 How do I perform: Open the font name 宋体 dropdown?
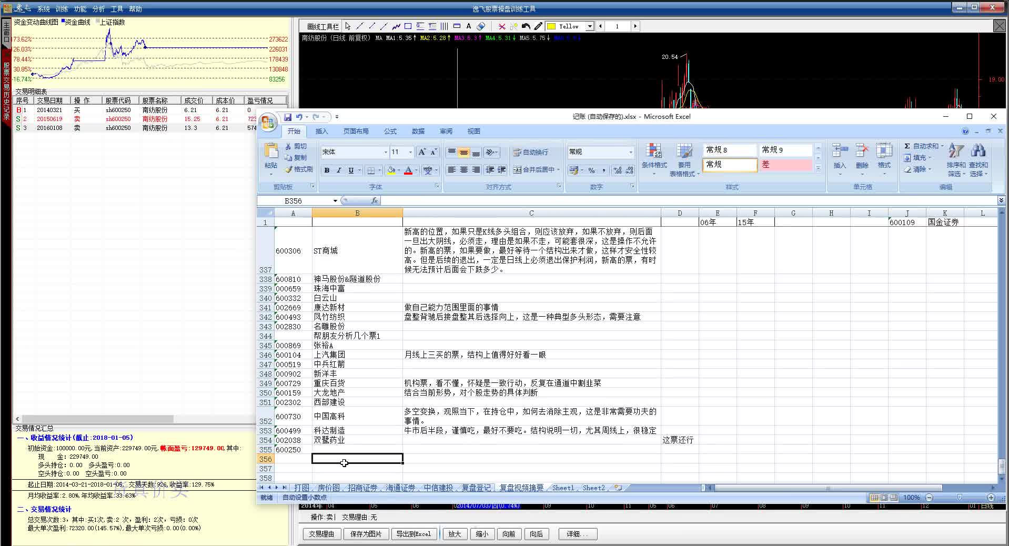[x=385, y=152]
